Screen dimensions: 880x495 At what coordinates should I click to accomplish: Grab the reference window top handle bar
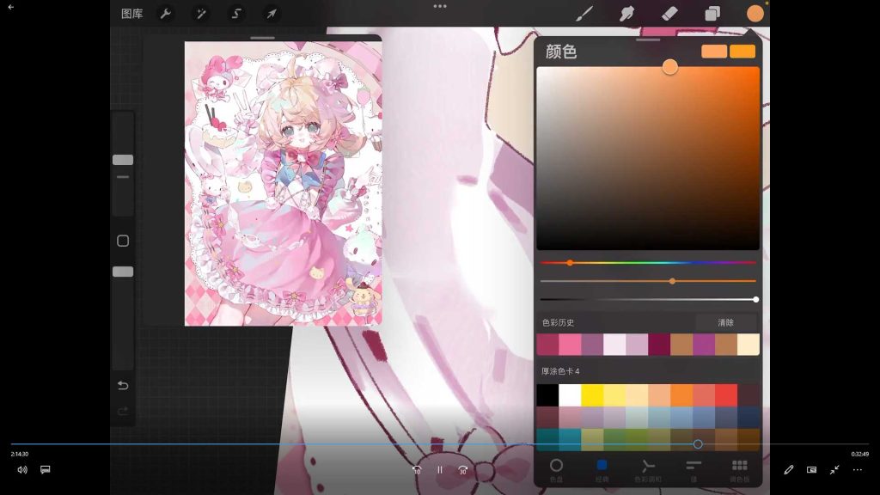(x=262, y=38)
